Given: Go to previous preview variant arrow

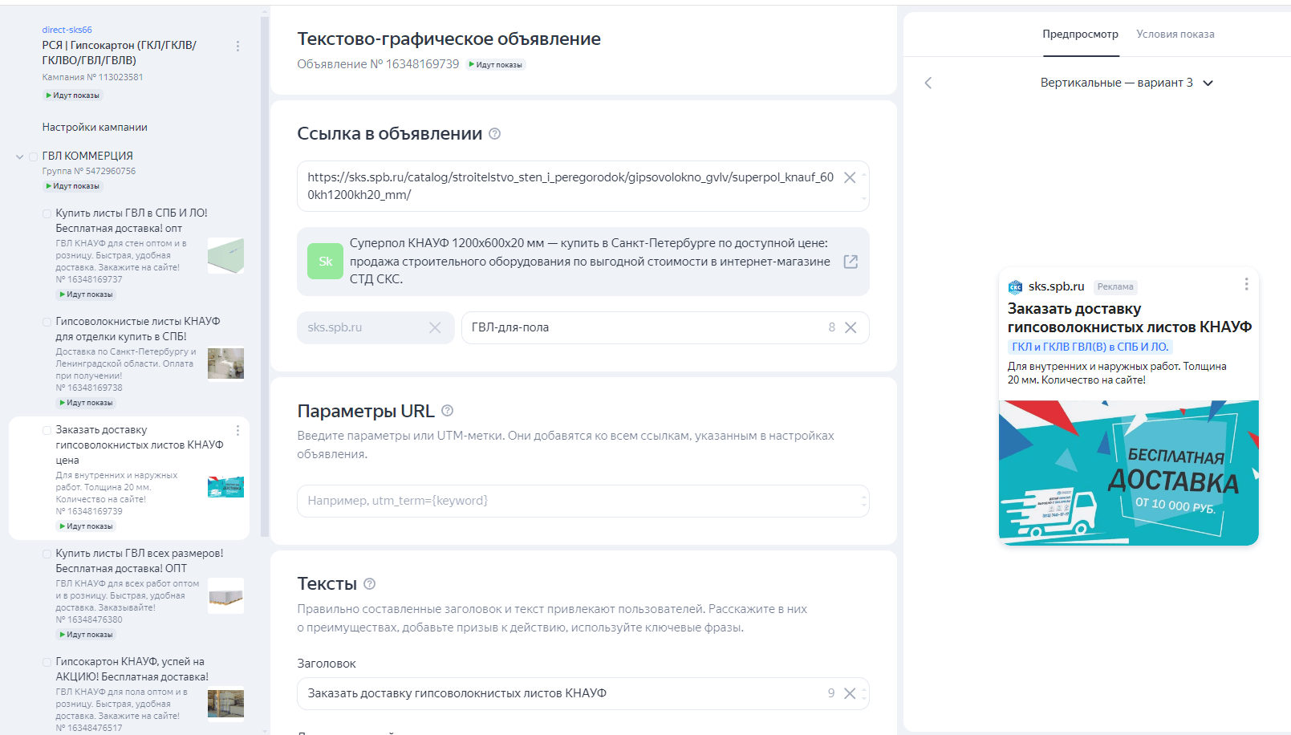Looking at the screenshot, I should click(x=928, y=83).
